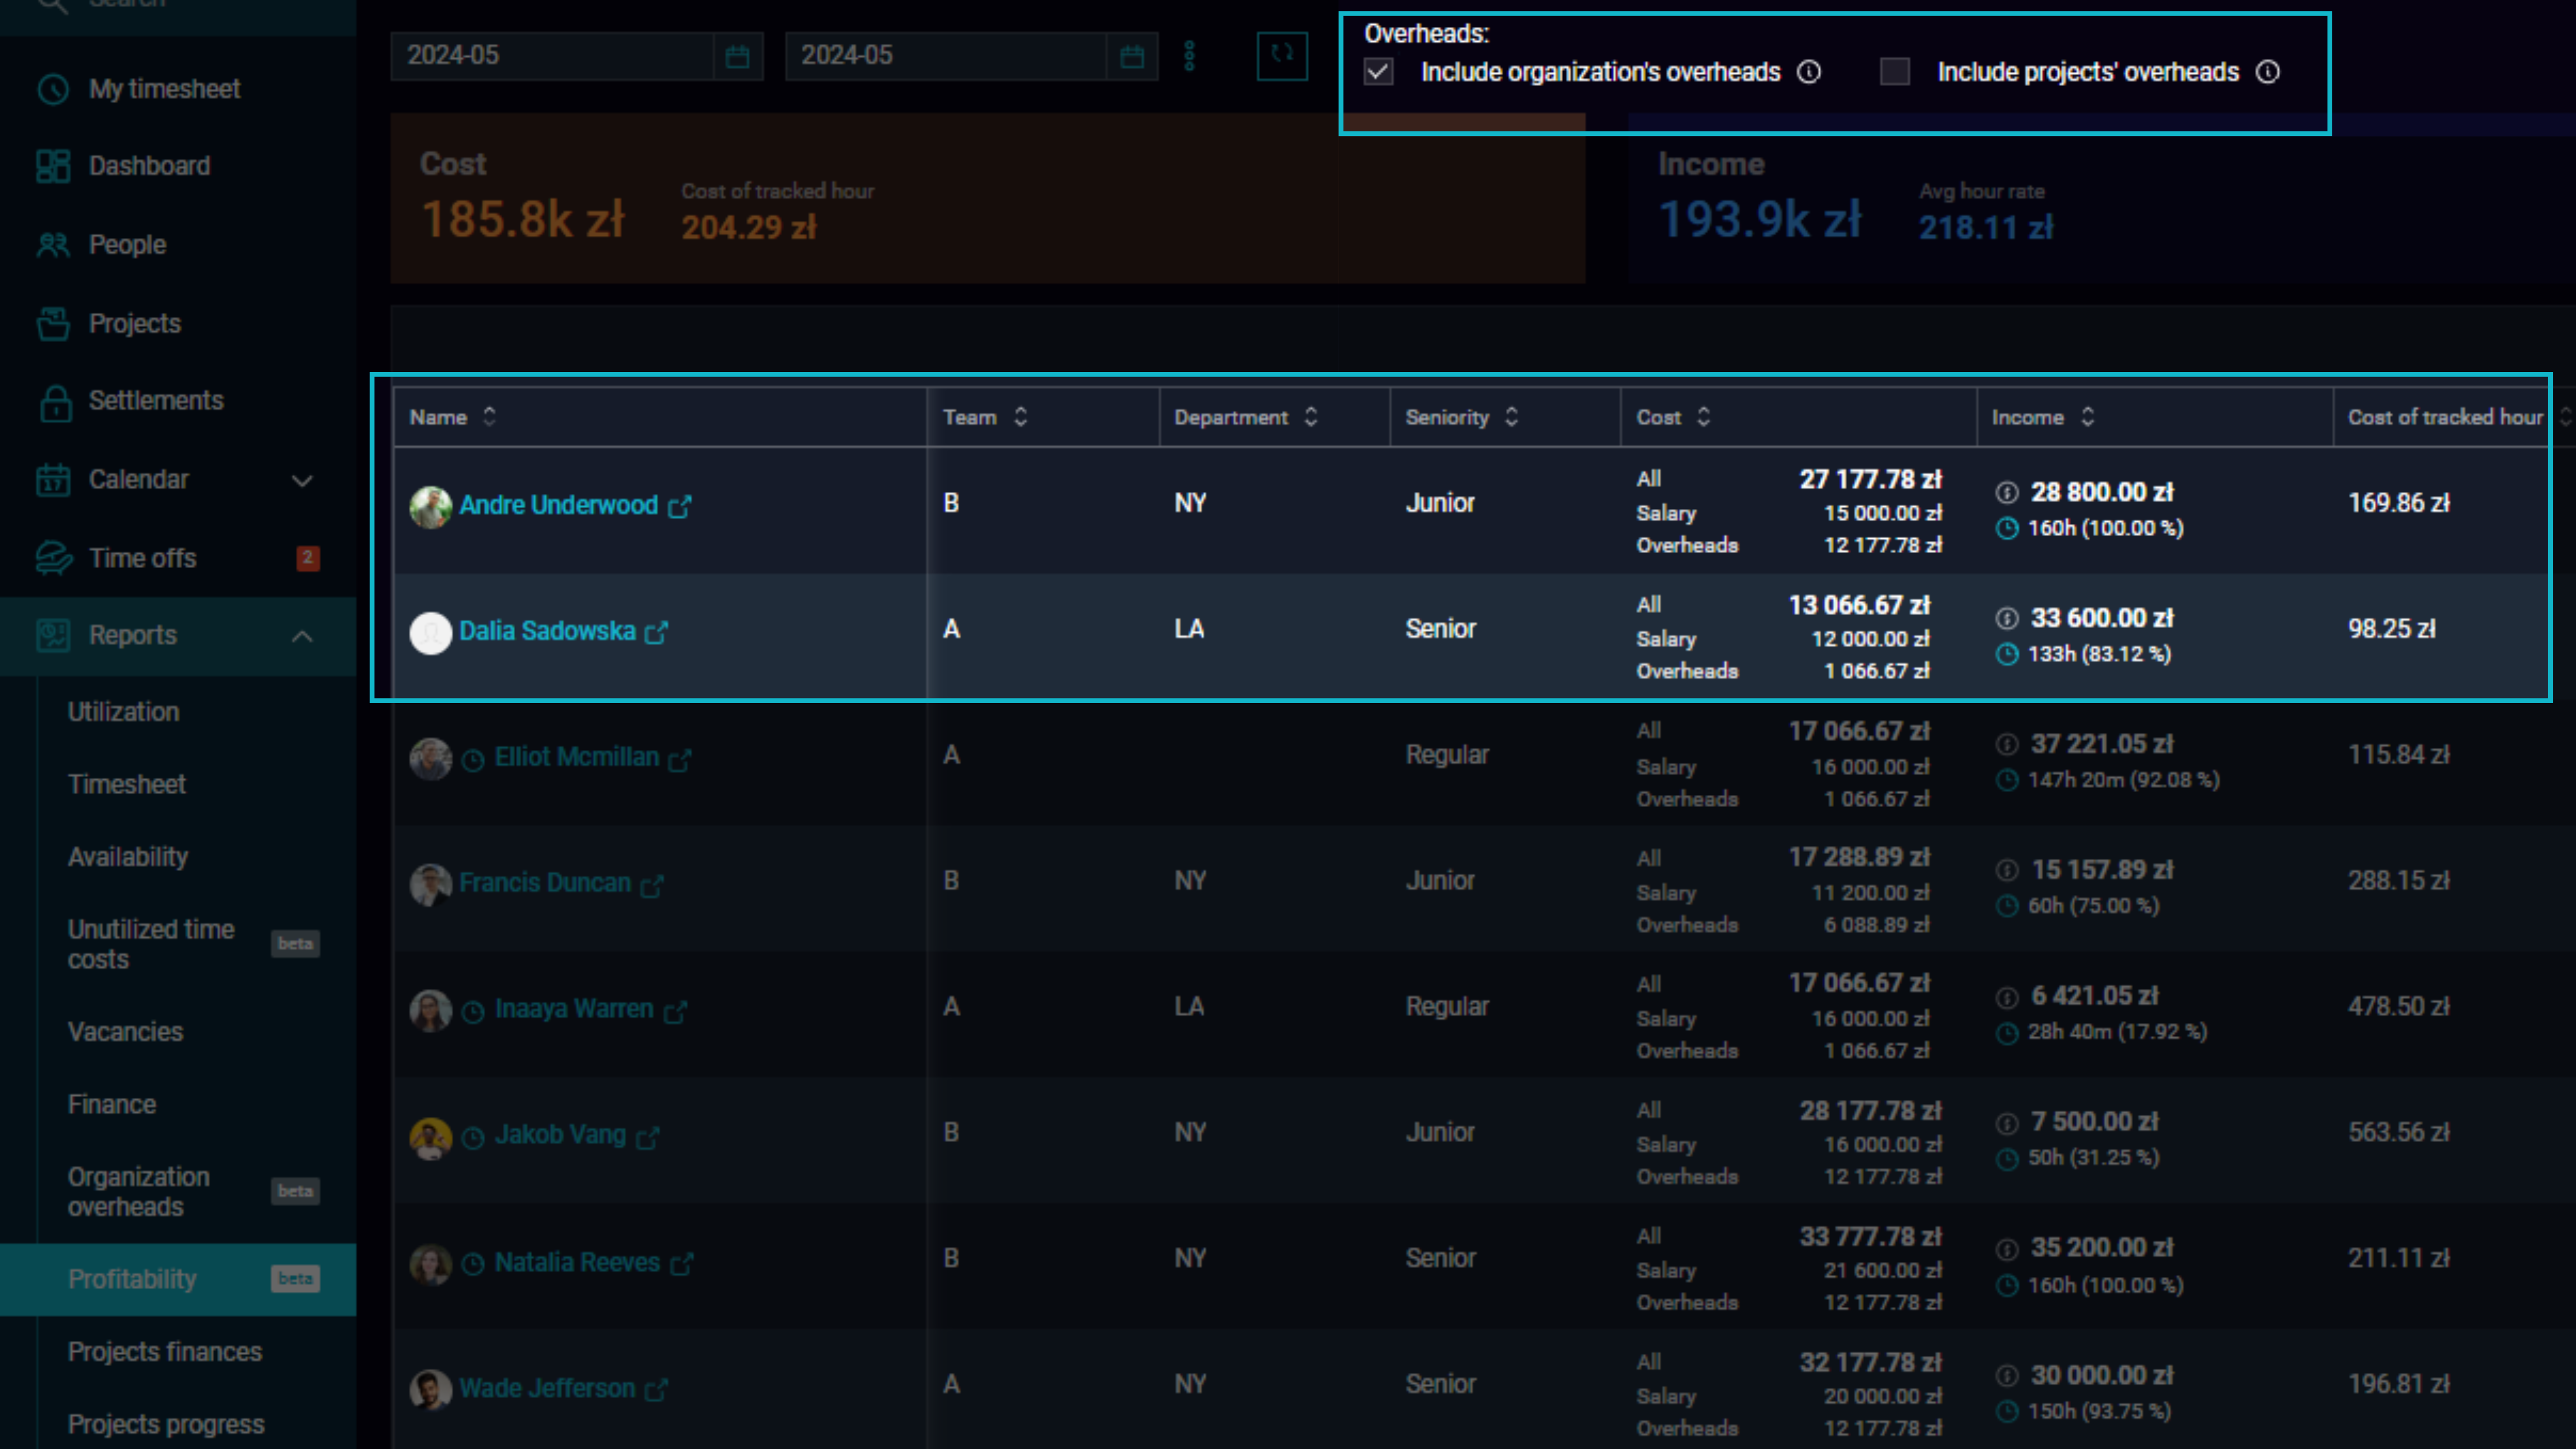Click info icon next to projects' overheads

pos(2268,72)
